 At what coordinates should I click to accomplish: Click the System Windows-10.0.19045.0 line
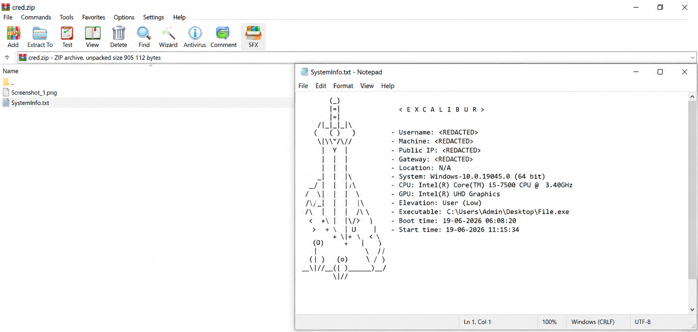(x=468, y=177)
